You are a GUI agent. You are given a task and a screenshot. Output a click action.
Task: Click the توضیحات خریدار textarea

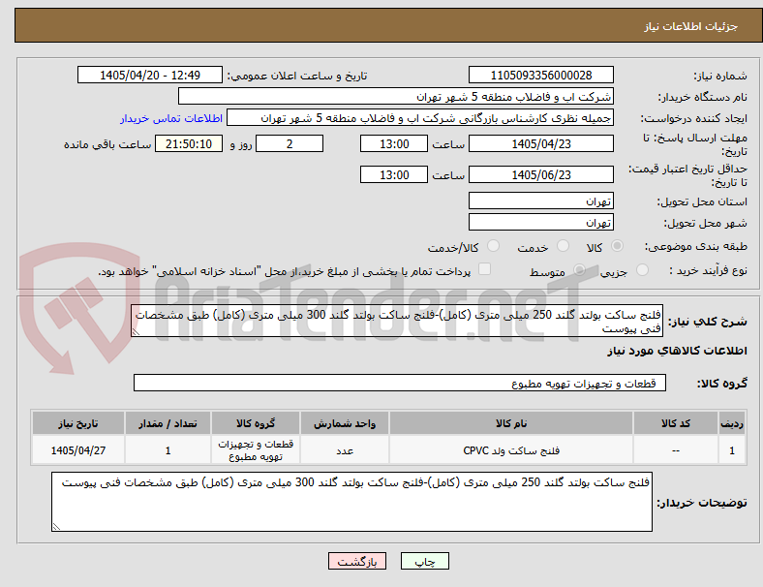pyautogui.click(x=351, y=502)
